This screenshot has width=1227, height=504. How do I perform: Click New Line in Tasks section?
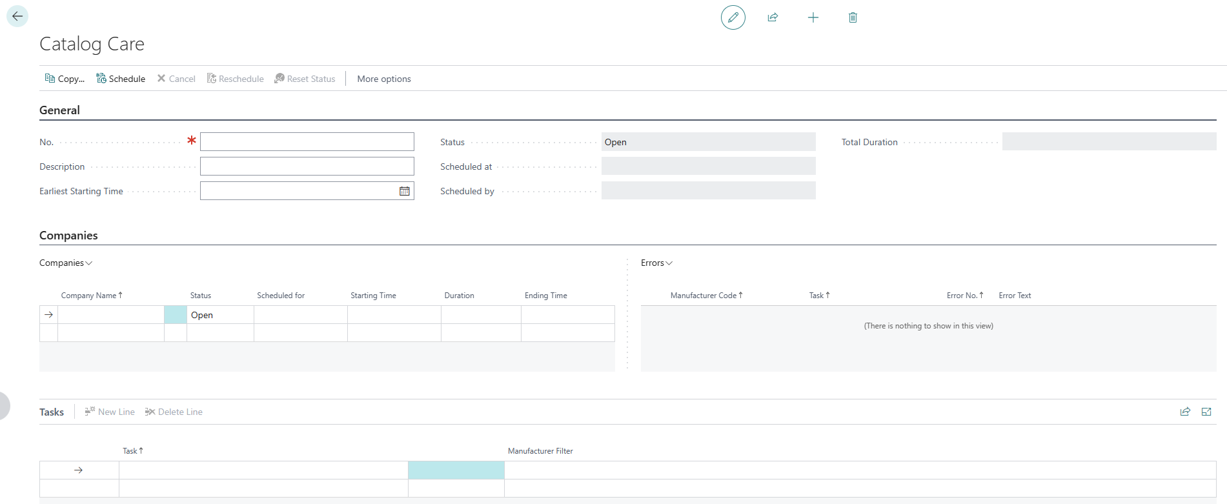pos(110,412)
